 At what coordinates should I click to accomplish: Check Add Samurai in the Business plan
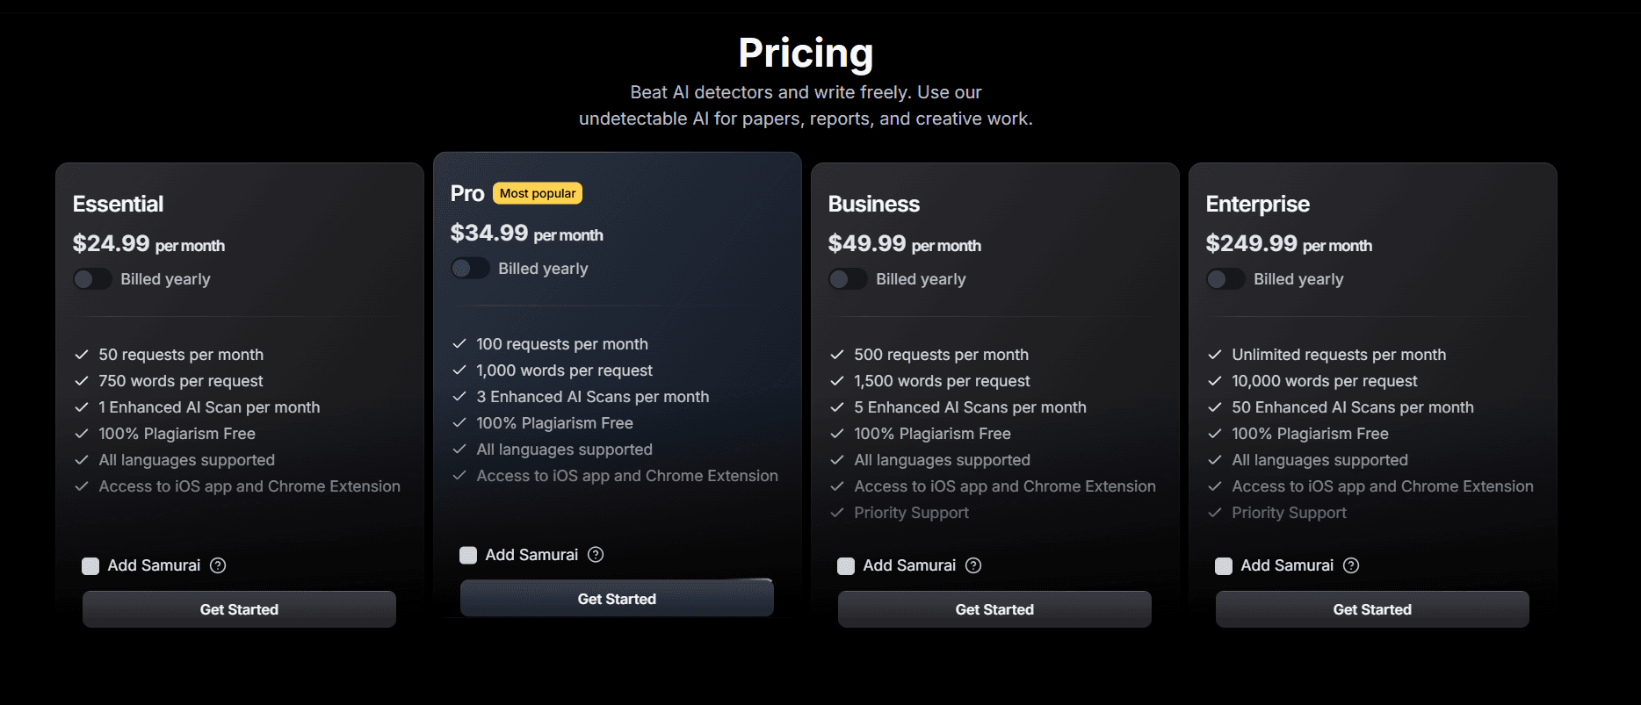pos(845,565)
